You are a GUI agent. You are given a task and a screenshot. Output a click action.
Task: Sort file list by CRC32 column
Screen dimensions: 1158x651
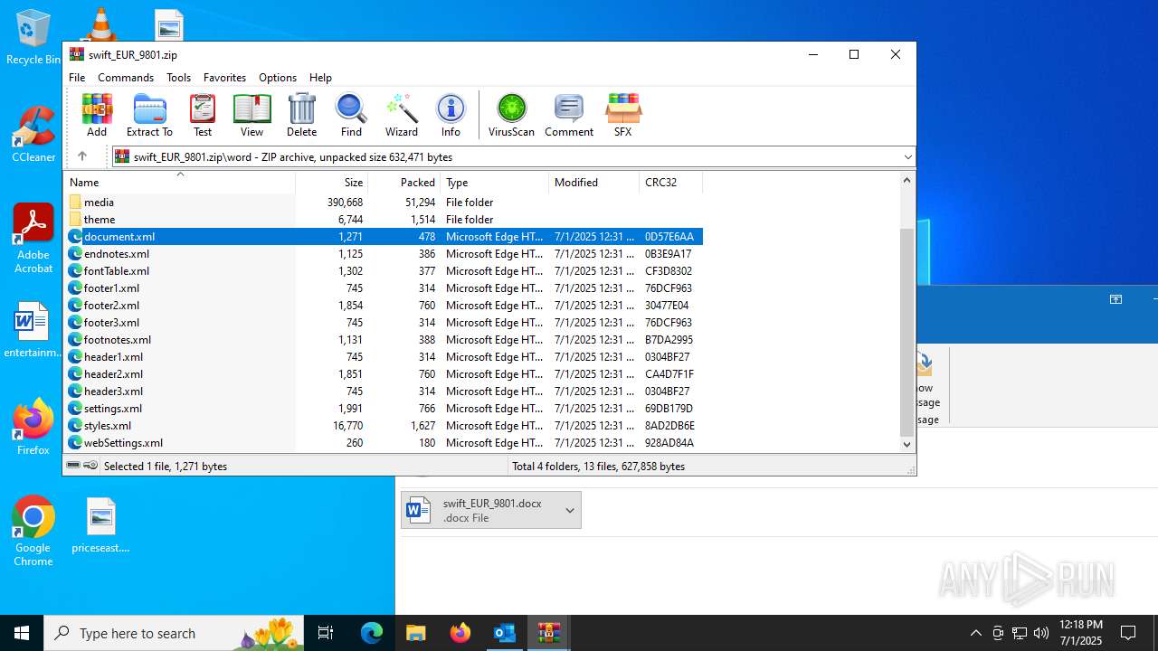(671, 183)
